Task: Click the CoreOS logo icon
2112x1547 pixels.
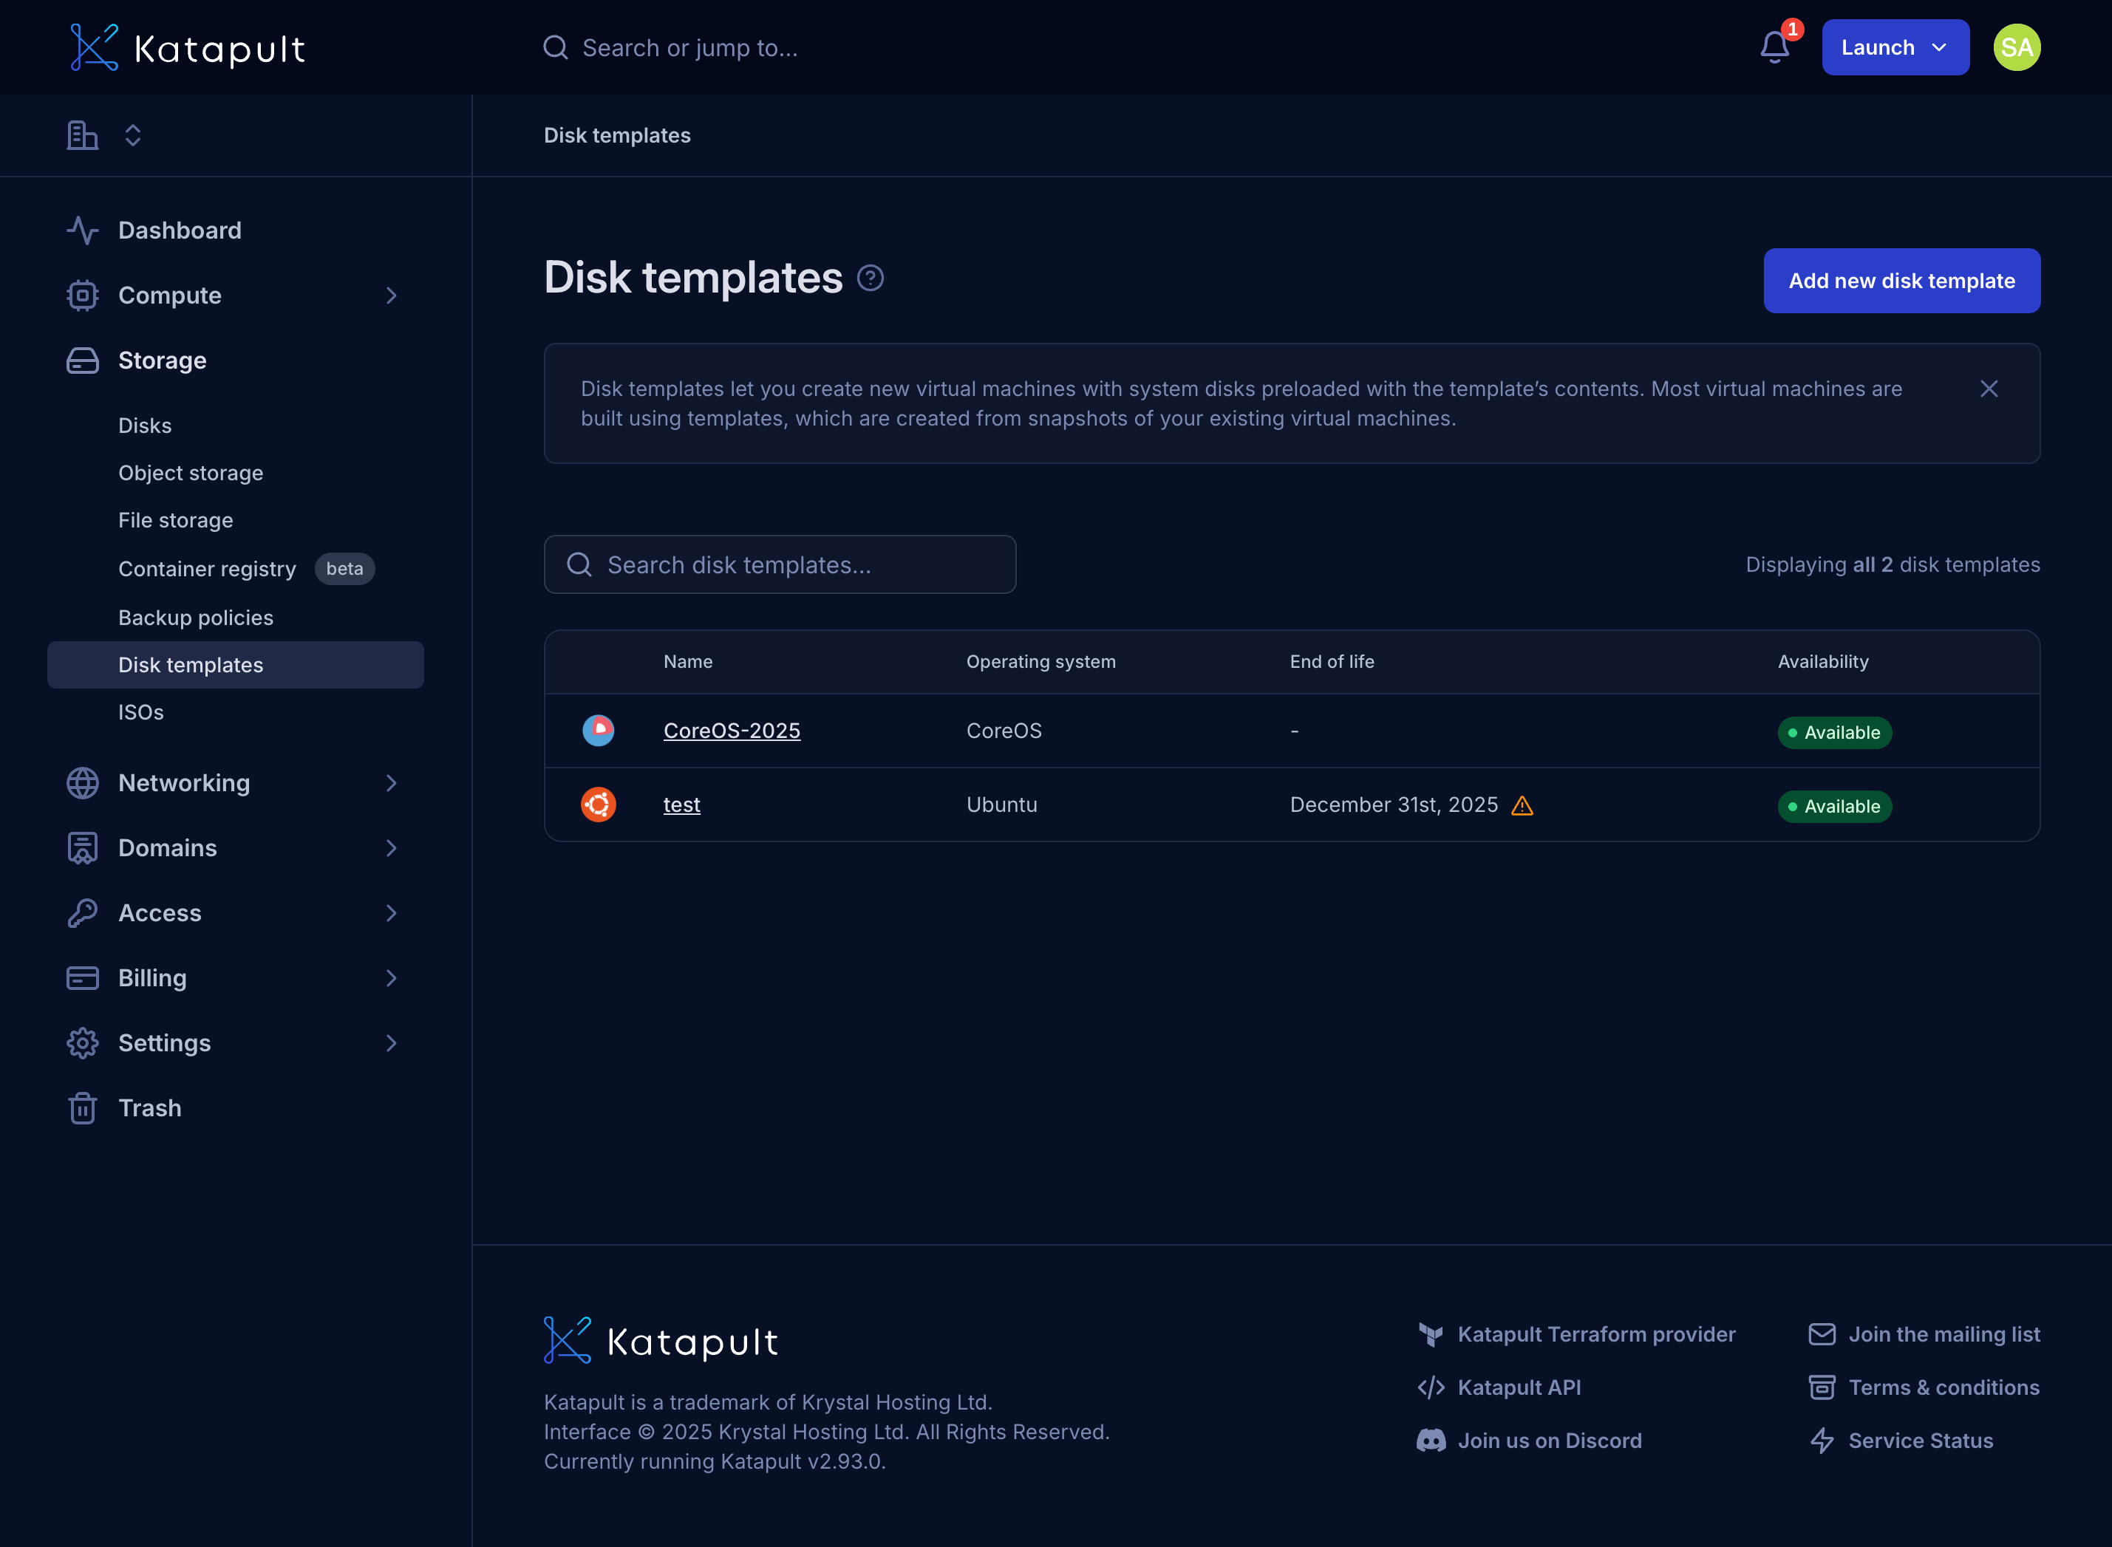Action: [x=598, y=731]
